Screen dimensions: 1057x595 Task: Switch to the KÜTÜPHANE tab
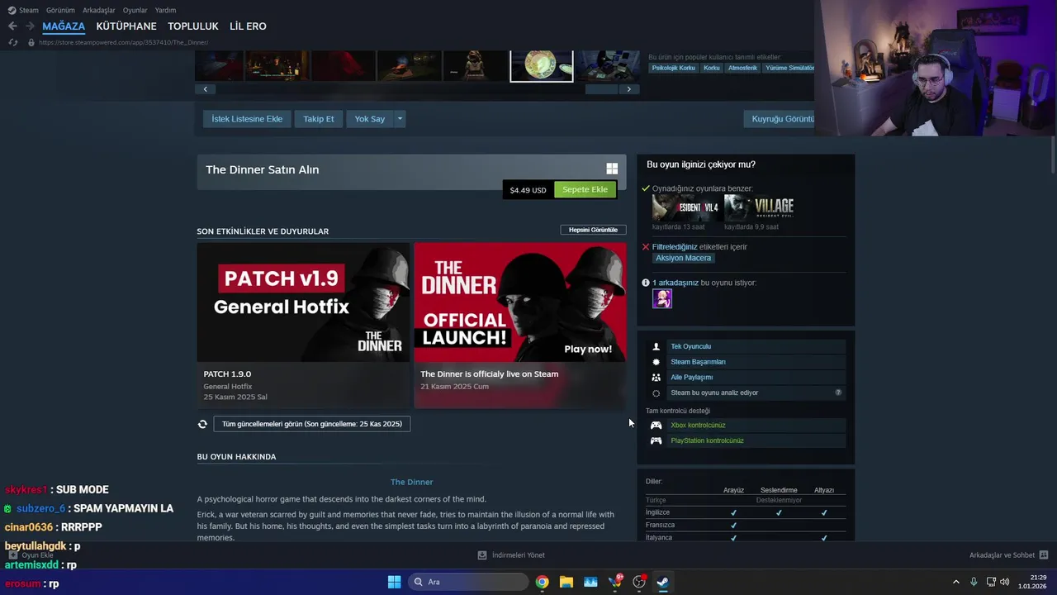[126, 26]
